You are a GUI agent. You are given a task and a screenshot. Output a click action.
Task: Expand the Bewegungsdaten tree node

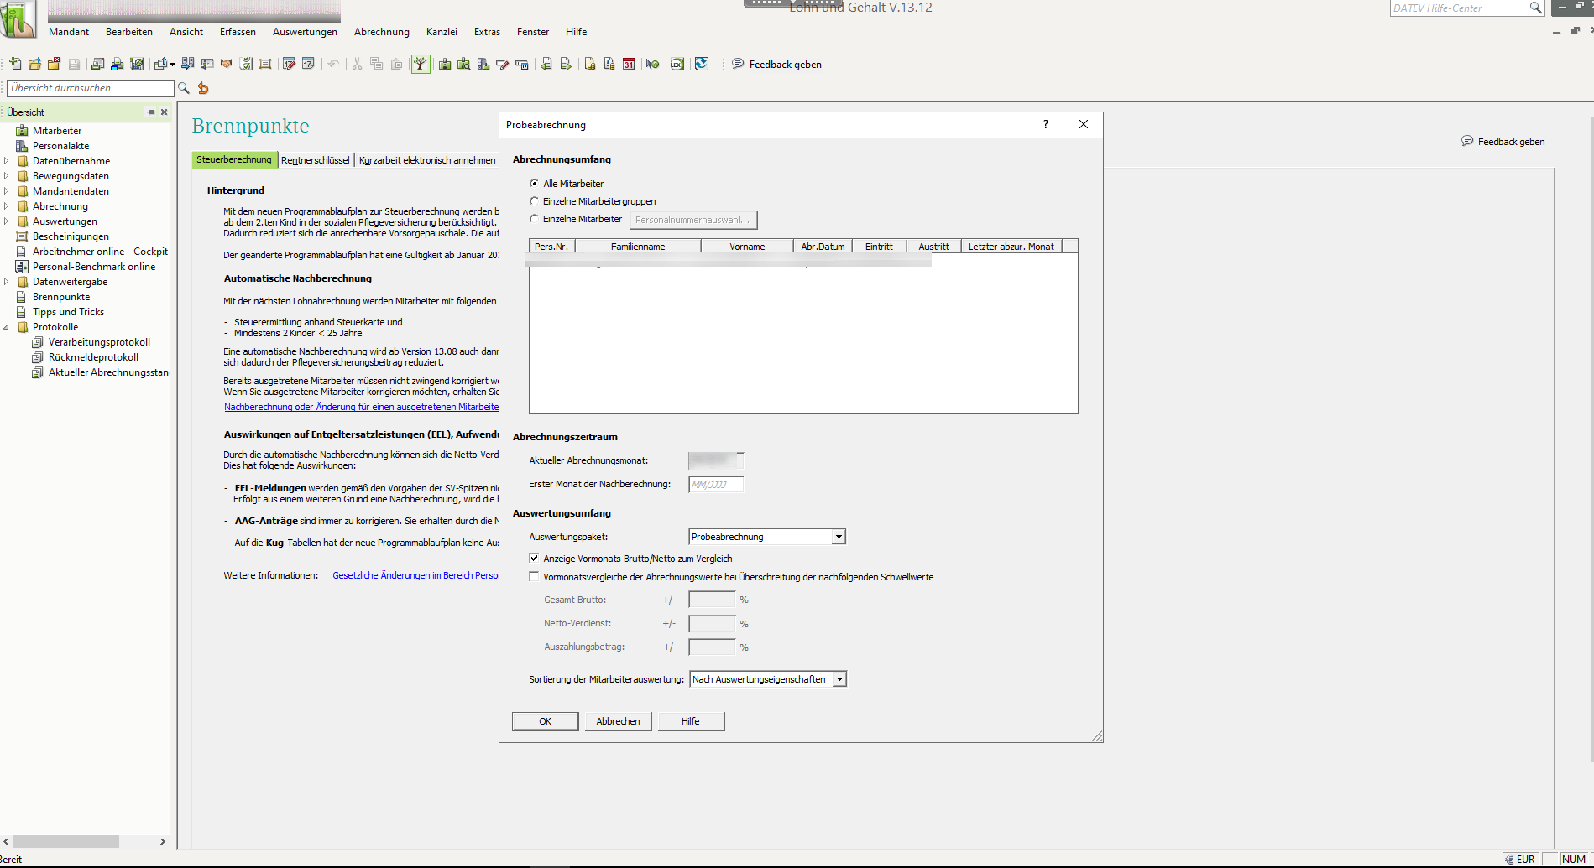(7, 176)
